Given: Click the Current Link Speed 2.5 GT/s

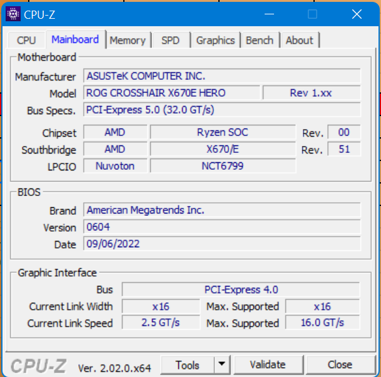Looking at the screenshot, I should [161, 323].
